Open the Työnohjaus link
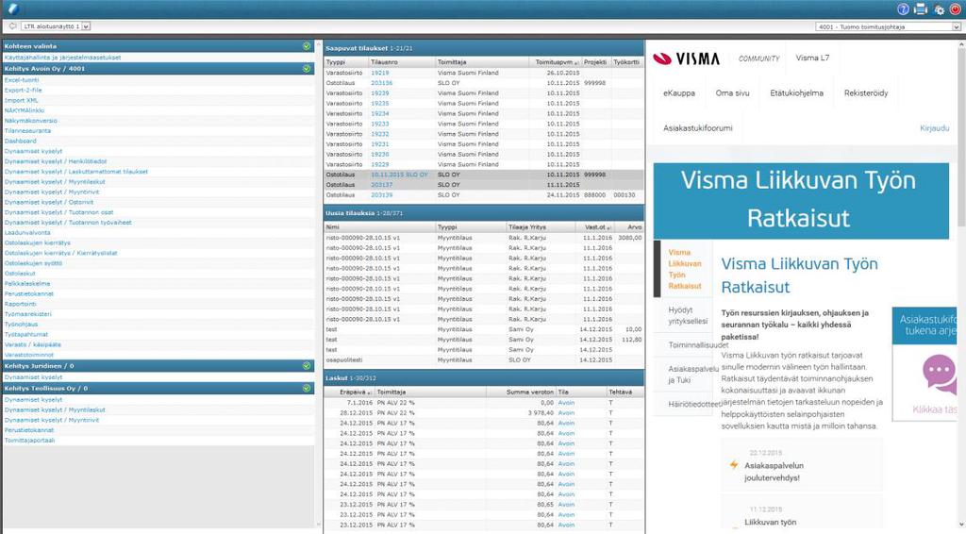Screen dimensions: 966x534 click(21, 325)
